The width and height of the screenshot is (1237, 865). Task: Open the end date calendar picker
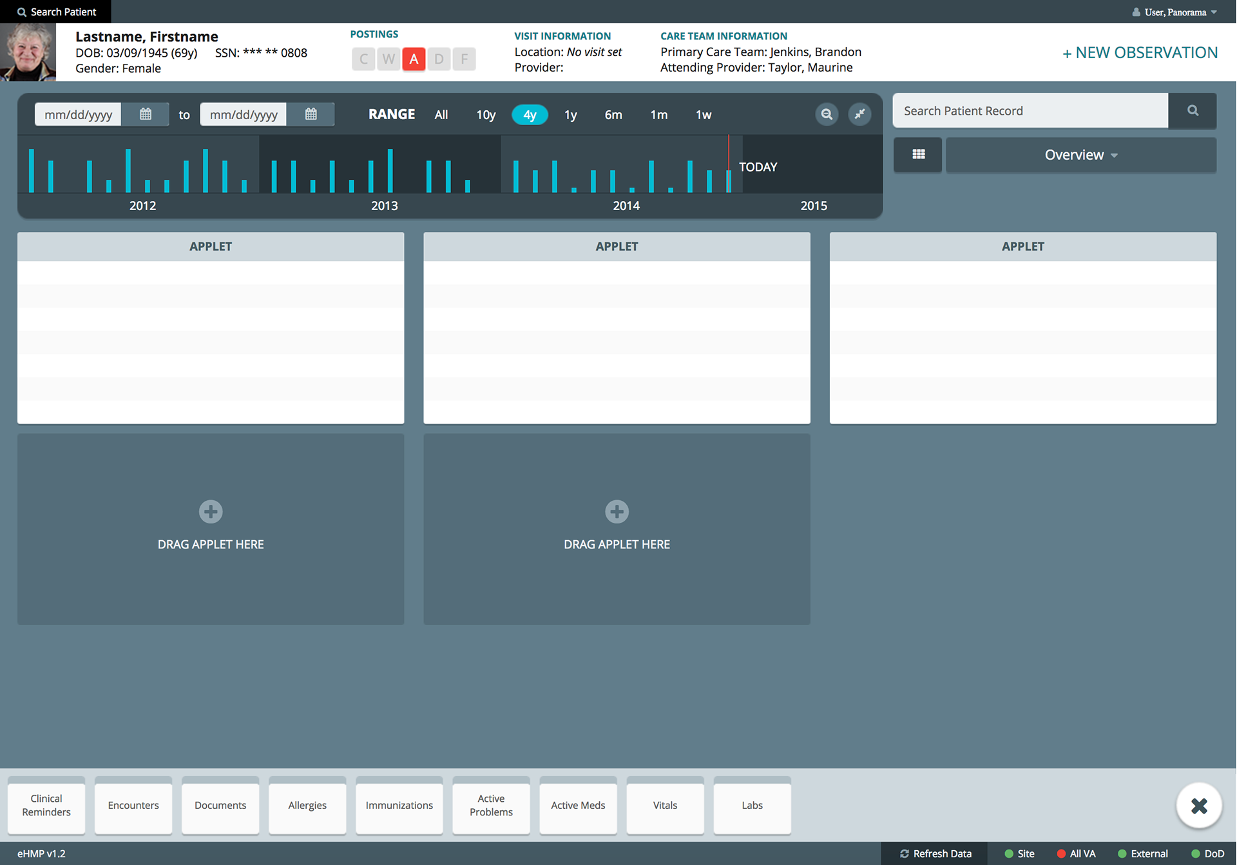tap(311, 114)
